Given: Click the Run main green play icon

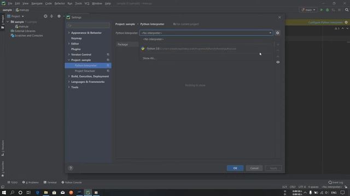Looking at the screenshot, I should pos(322,10).
